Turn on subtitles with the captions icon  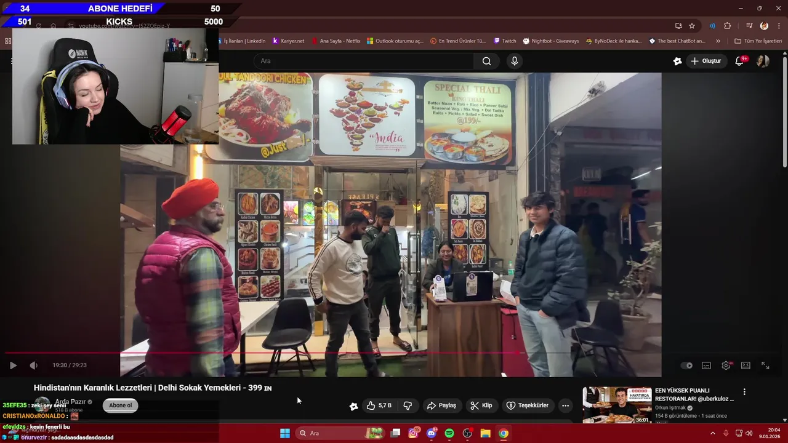[x=706, y=365]
